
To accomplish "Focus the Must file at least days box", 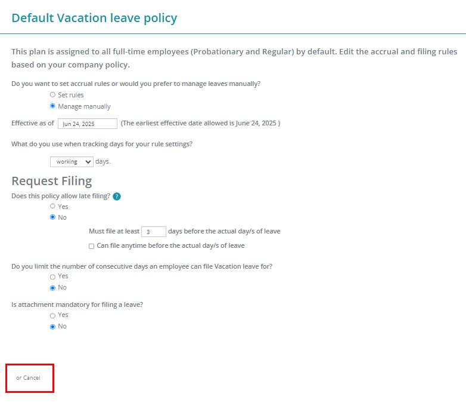I will click(x=153, y=232).
